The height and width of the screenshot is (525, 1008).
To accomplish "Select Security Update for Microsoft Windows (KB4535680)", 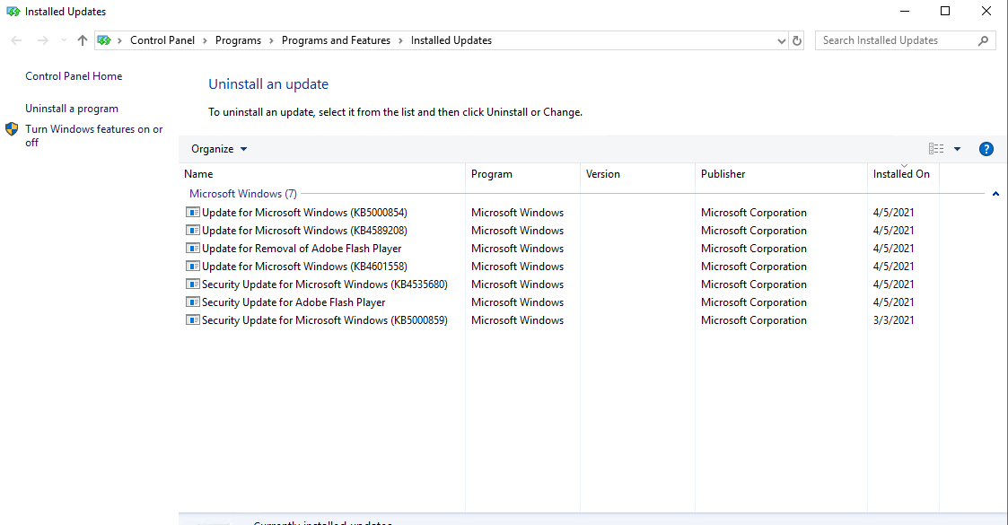I will pos(325,284).
